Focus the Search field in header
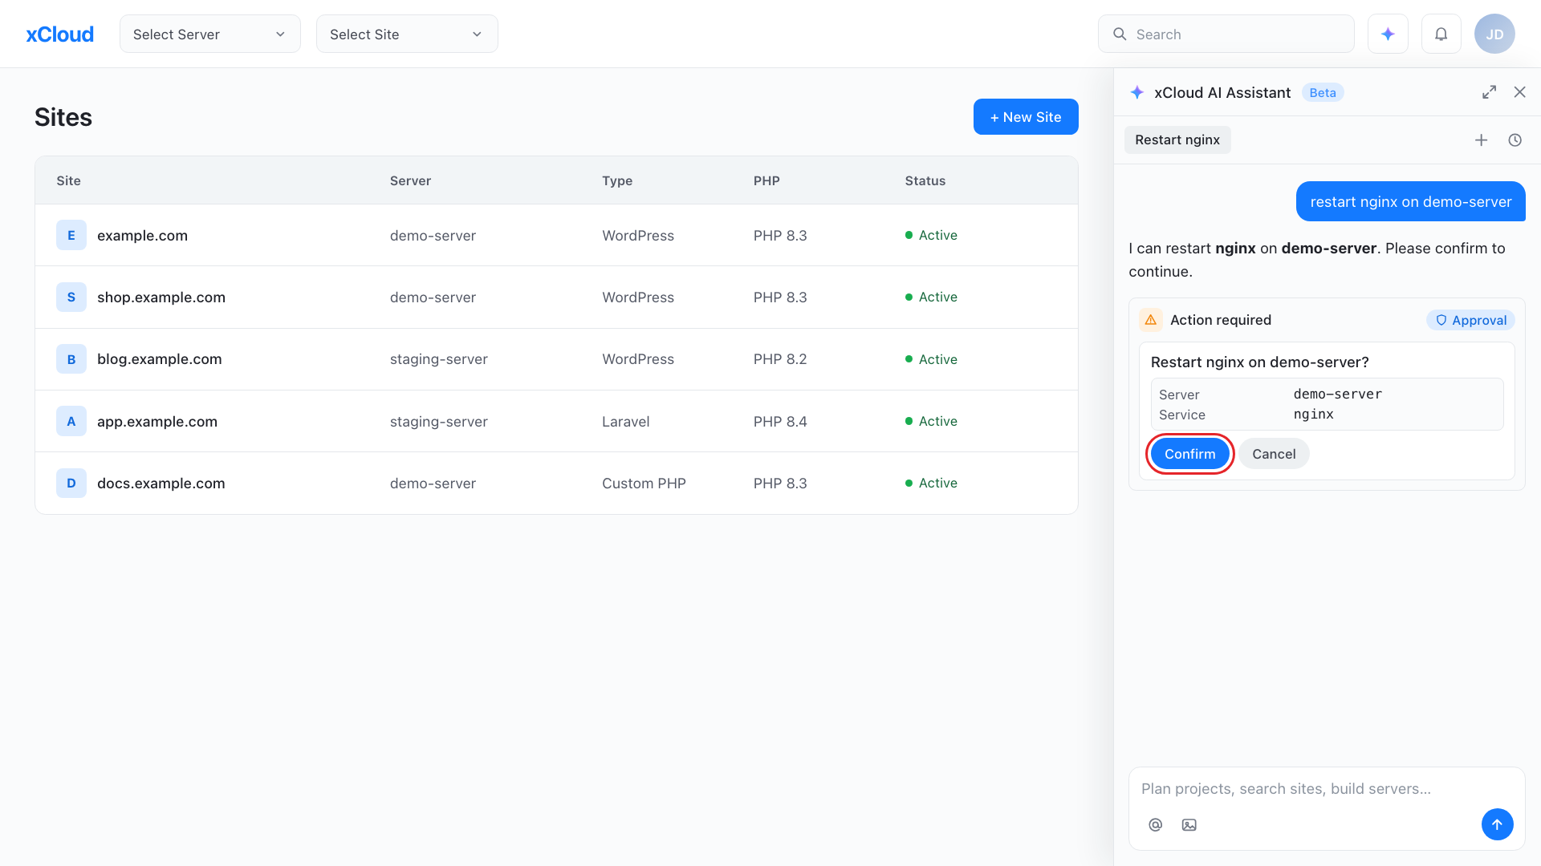Viewport: 1541px width, 866px height. pos(1226,34)
